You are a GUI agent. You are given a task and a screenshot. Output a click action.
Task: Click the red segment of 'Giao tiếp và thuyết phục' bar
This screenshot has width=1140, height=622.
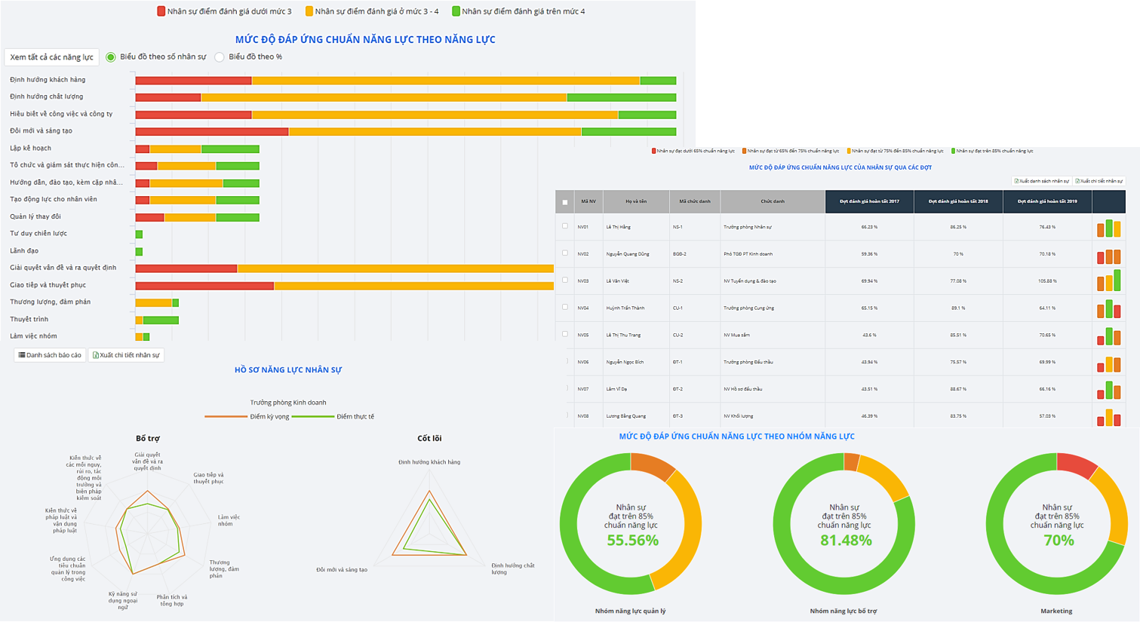coord(204,286)
